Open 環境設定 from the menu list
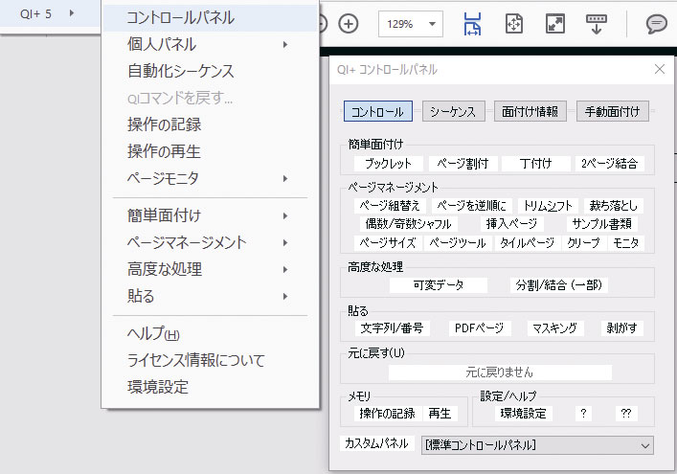Viewport: 677px width, 474px height. coord(211,387)
